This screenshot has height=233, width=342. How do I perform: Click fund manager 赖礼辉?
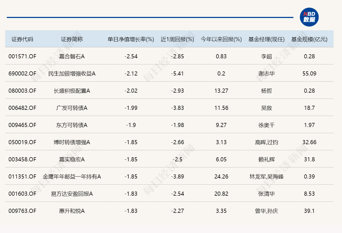click(266, 159)
